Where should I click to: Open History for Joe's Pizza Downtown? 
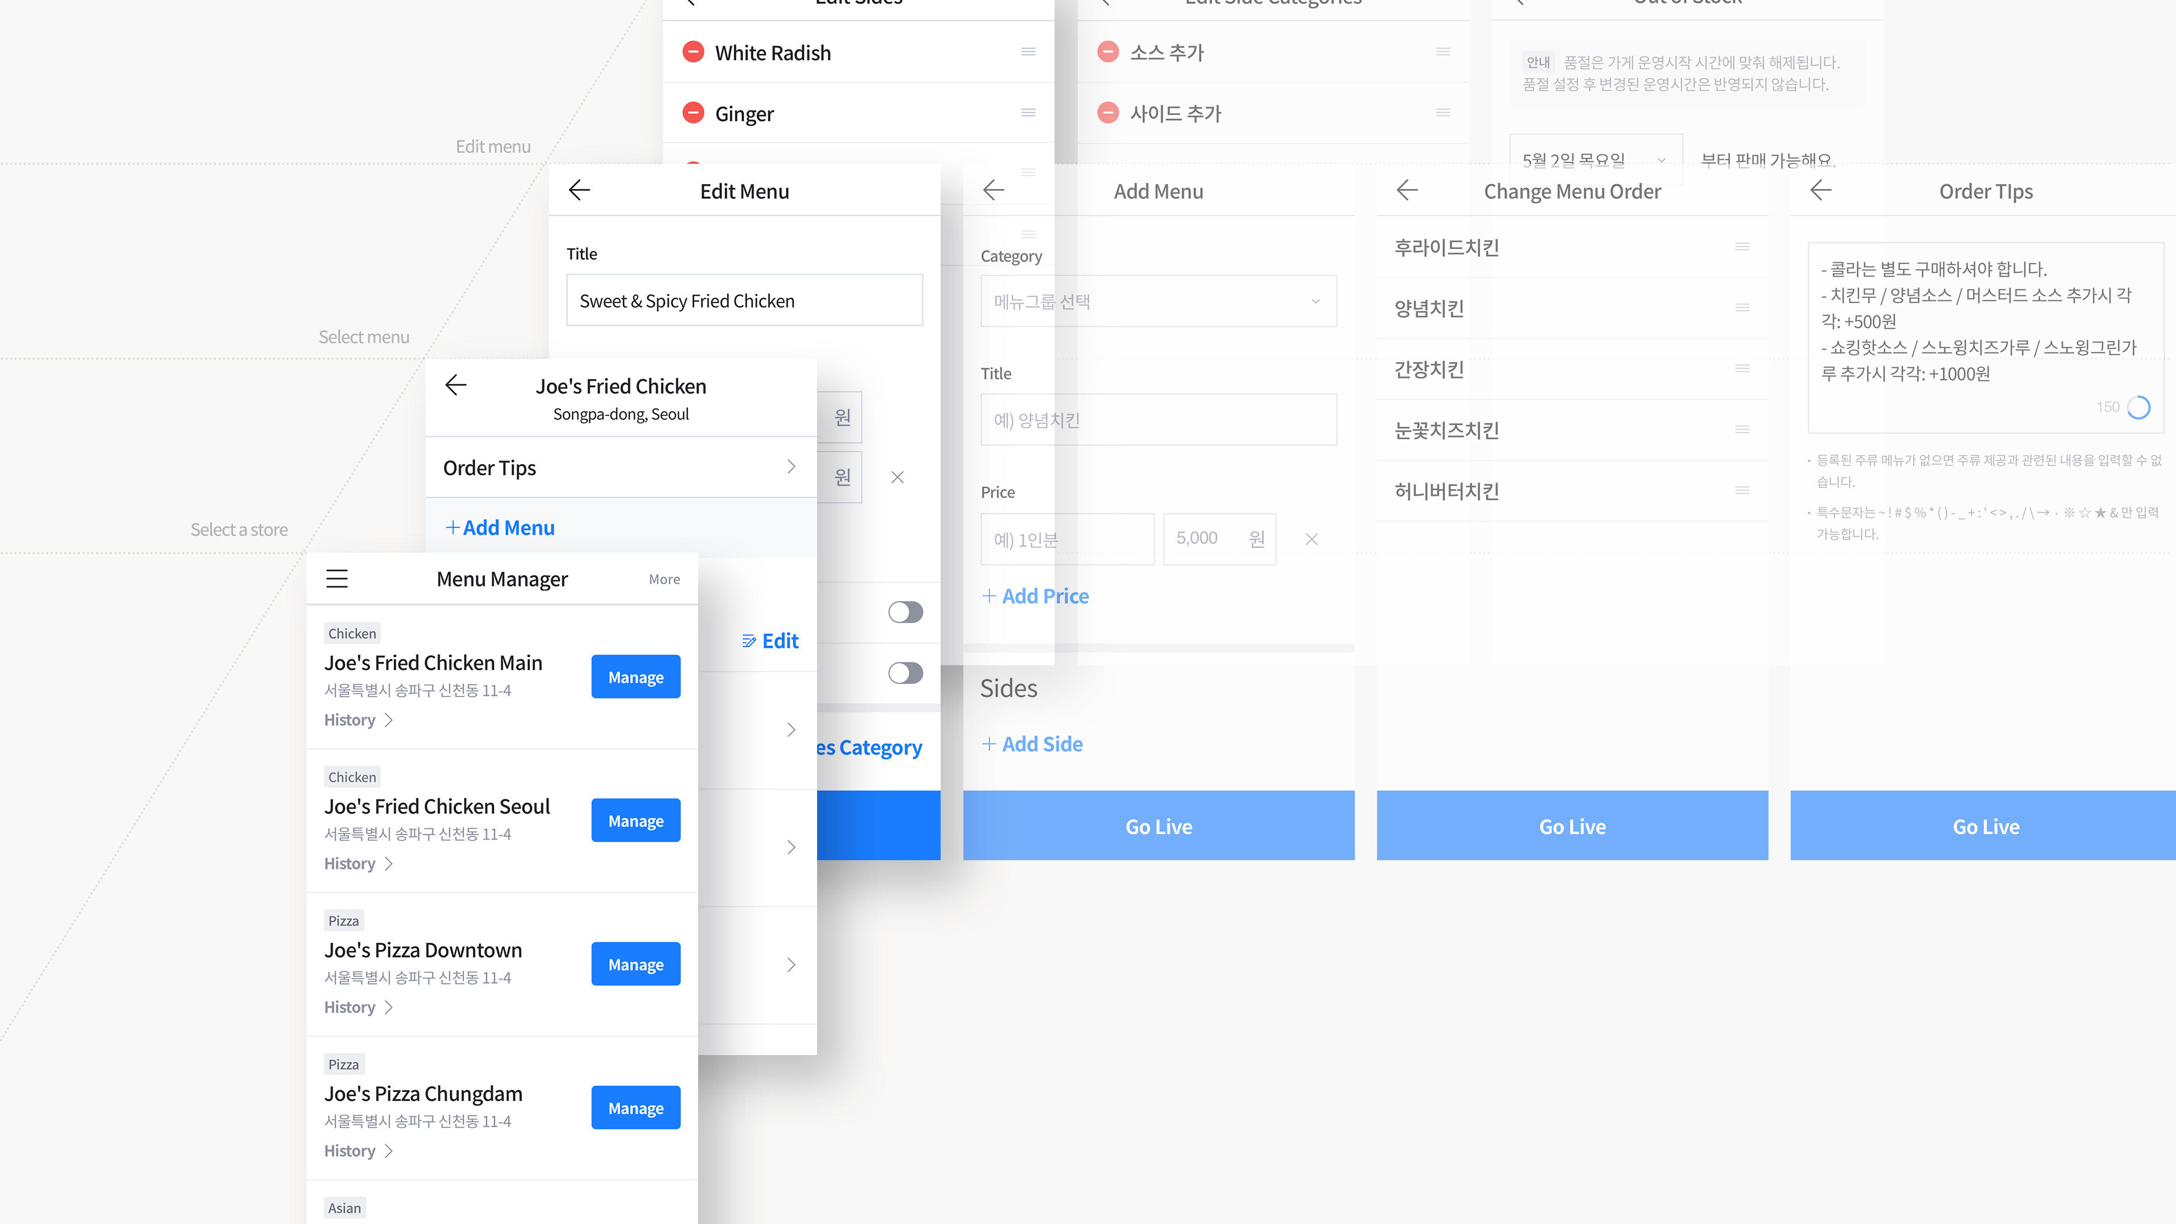click(x=358, y=1007)
